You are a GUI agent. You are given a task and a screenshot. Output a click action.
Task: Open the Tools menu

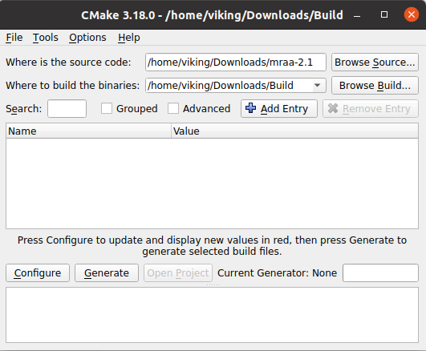(x=46, y=38)
